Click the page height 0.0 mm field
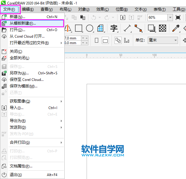Viewport: 186px width, 179px height. coord(73,43)
